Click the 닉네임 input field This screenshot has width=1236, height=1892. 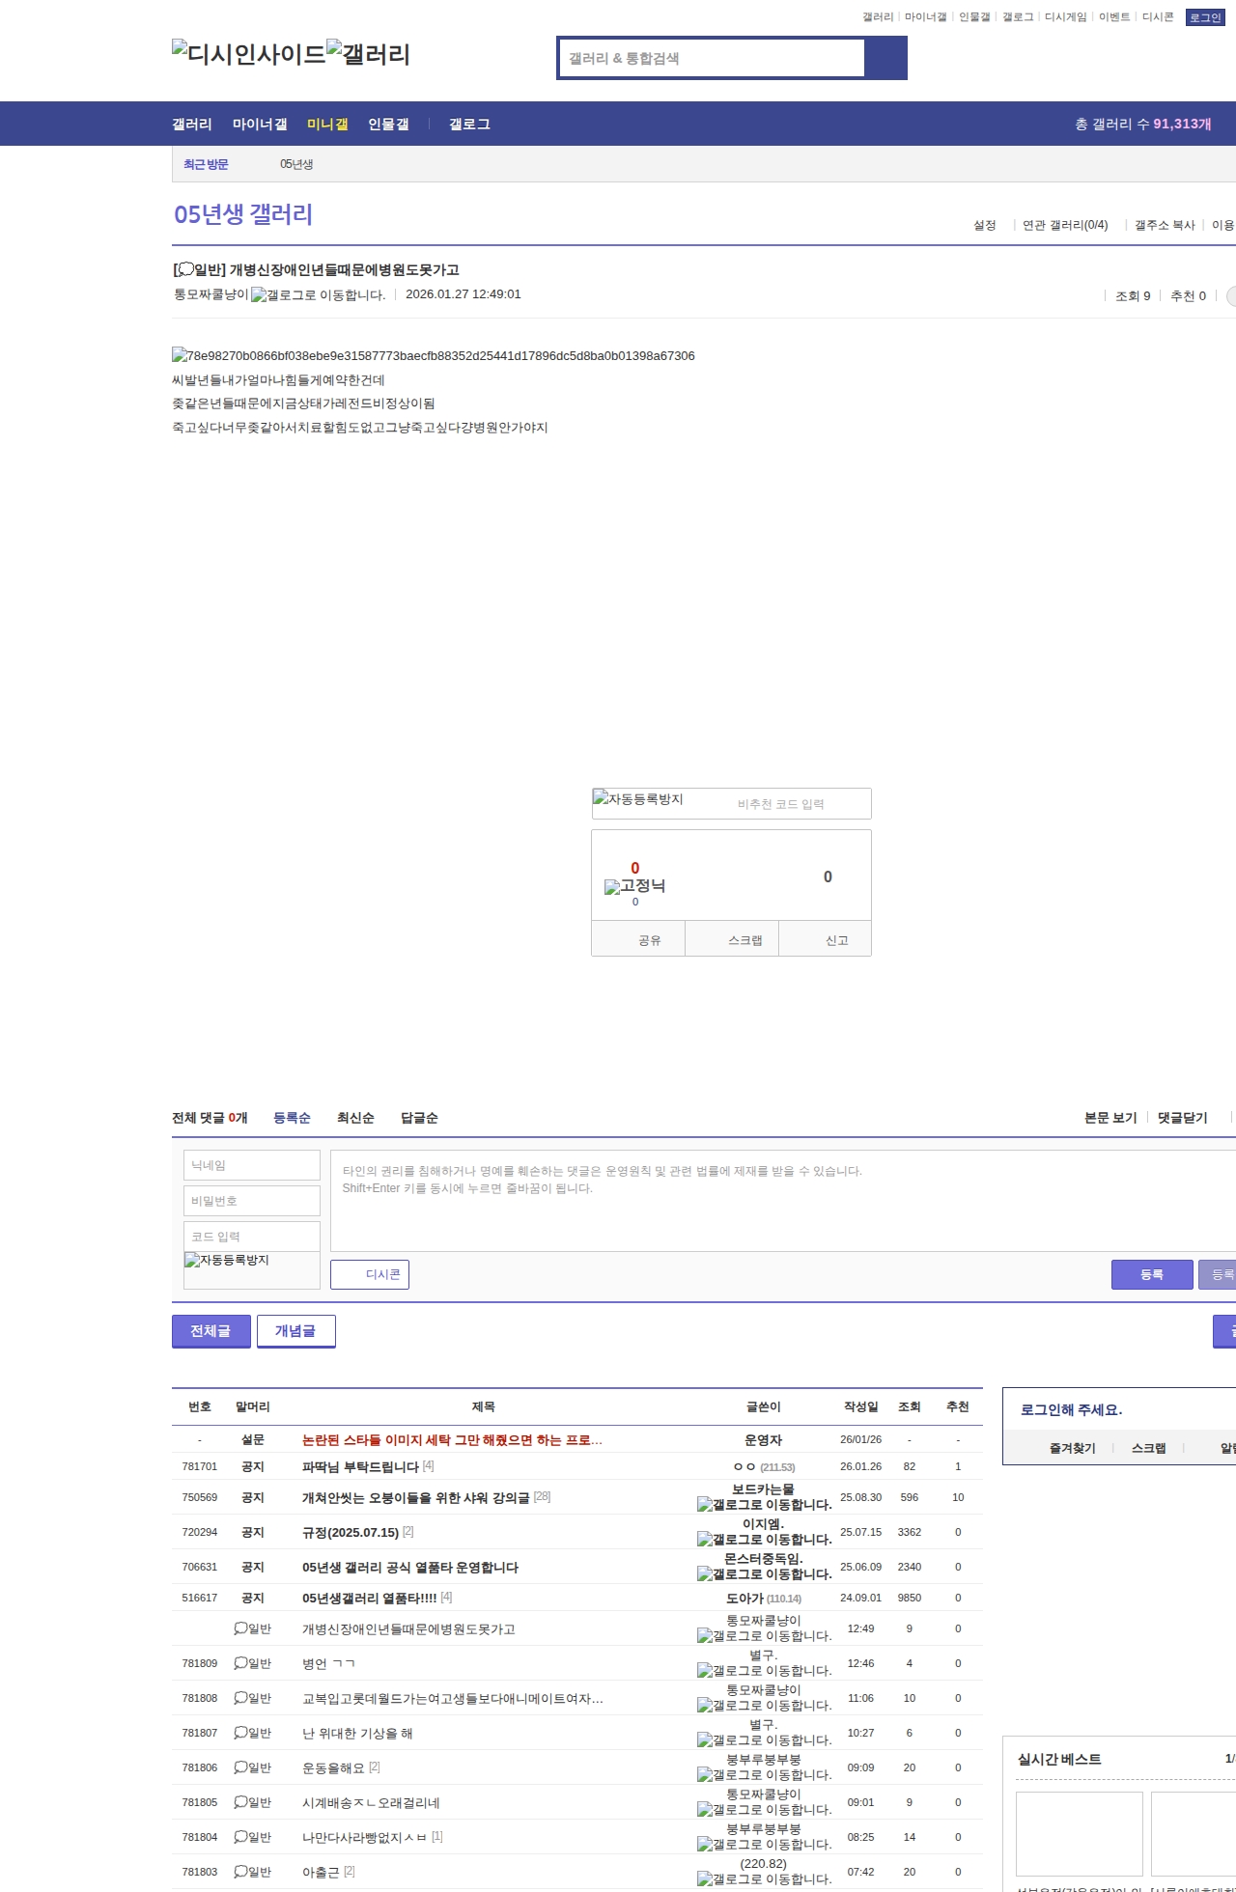click(252, 1165)
